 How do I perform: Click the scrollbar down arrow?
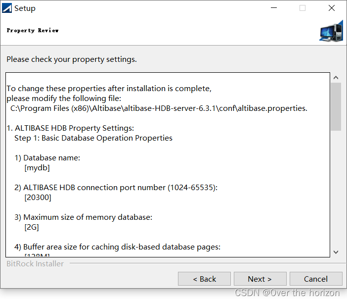tap(336, 252)
